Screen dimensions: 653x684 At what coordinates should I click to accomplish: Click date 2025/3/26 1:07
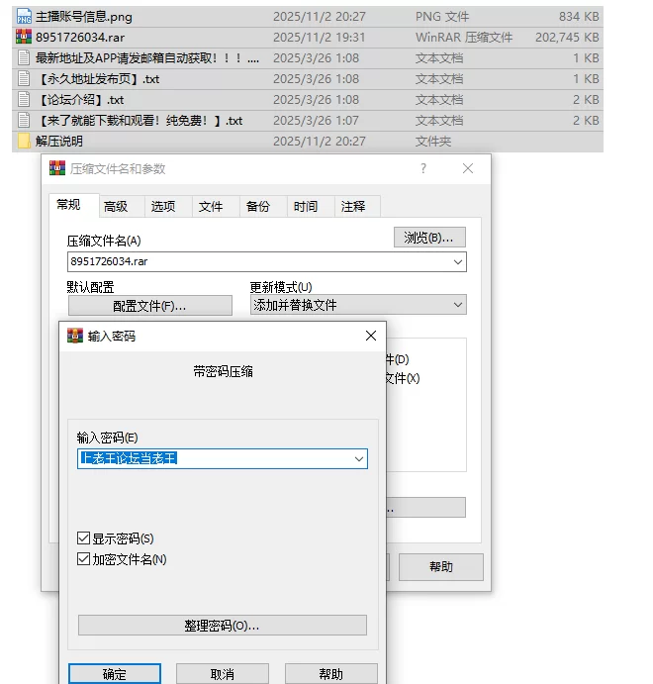pyautogui.click(x=316, y=121)
